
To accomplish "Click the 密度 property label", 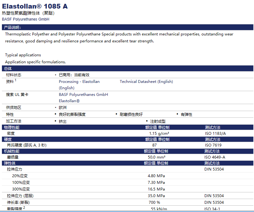I will 11,133.
